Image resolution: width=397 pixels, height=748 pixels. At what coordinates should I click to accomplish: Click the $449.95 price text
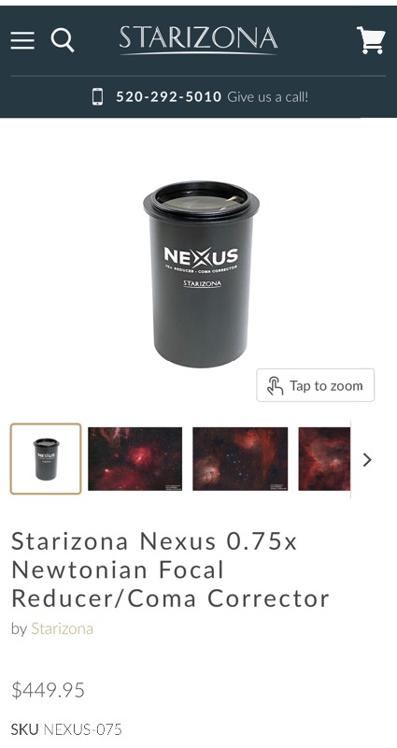click(48, 690)
